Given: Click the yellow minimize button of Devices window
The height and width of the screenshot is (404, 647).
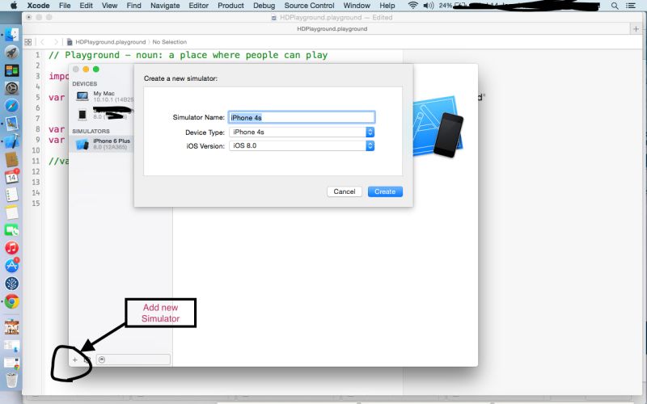Looking at the screenshot, I should 86,69.
